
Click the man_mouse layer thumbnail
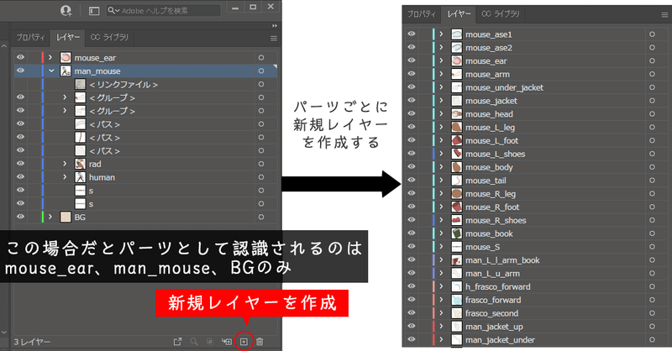66,71
